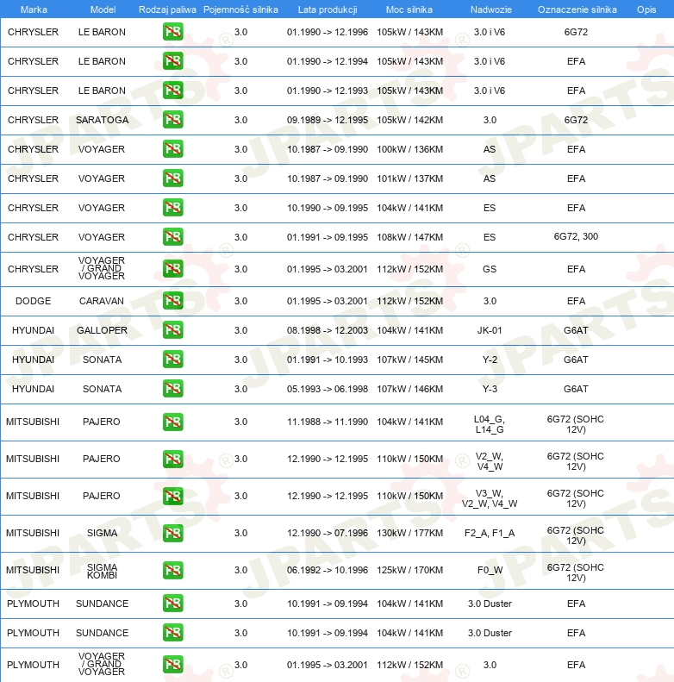674x682 pixels.
Task: Click the fuel icon in the Voyager 108kW / 147KM row
Action: (173, 237)
